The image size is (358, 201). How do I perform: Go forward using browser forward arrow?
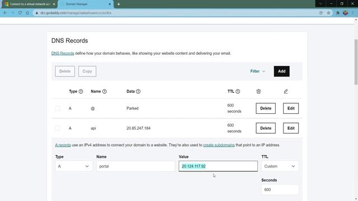coord(12,13)
